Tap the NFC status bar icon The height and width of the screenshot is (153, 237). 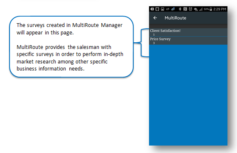coord(185,9)
